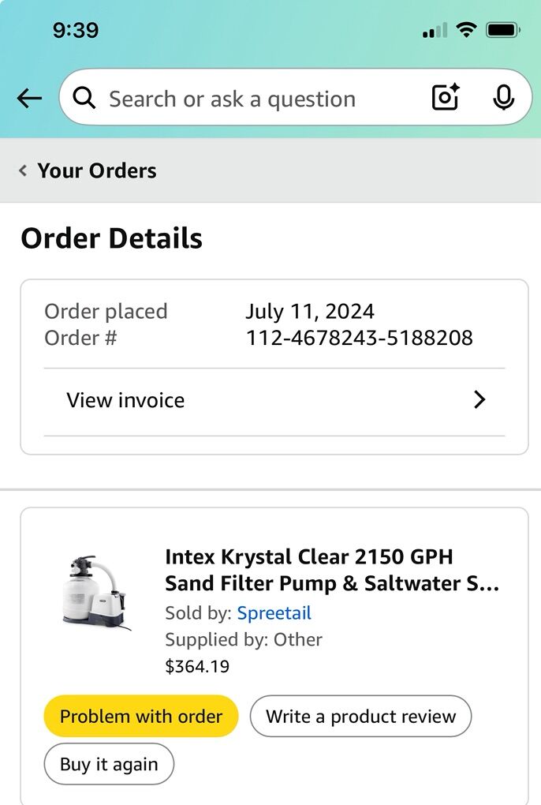The height and width of the screenshot is (805, 541).
Task: Tap the Wi-Fi status icon
Action: tap(466, 31)
